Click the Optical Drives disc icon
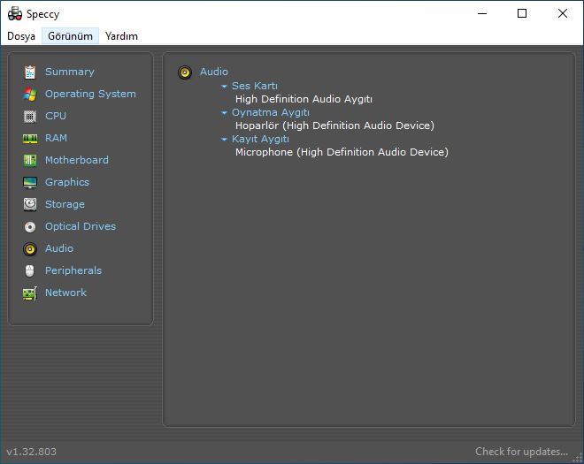The image size is (584, 464). pos(30,226)
